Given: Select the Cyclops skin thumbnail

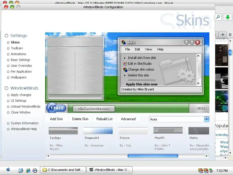Looking at the screenshot, I should pyautogui.click(x=63, y=131).
